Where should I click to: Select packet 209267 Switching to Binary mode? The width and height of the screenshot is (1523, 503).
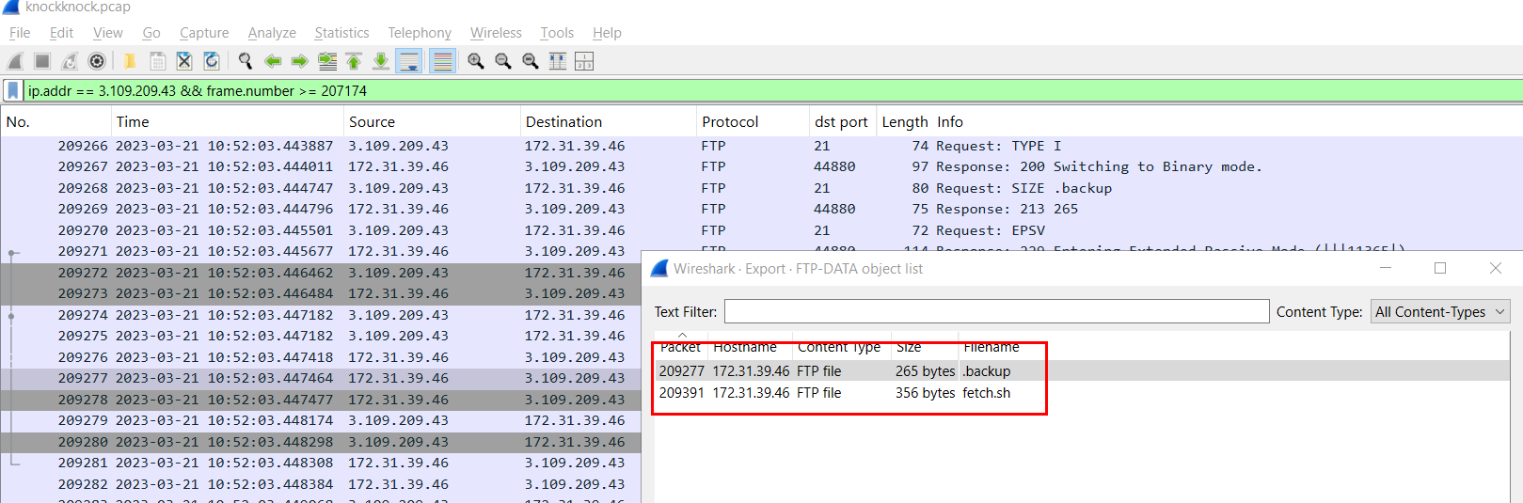pos(761,166)
